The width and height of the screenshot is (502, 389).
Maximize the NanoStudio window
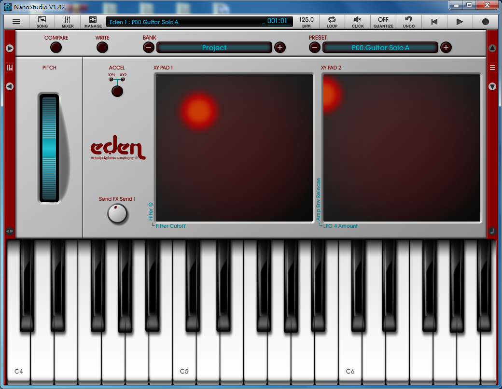pos(469,5)
